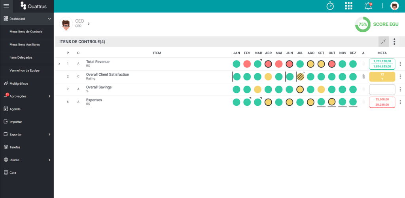
Task: Open the Total Revenue row options menu
Action: click(400, 64)
